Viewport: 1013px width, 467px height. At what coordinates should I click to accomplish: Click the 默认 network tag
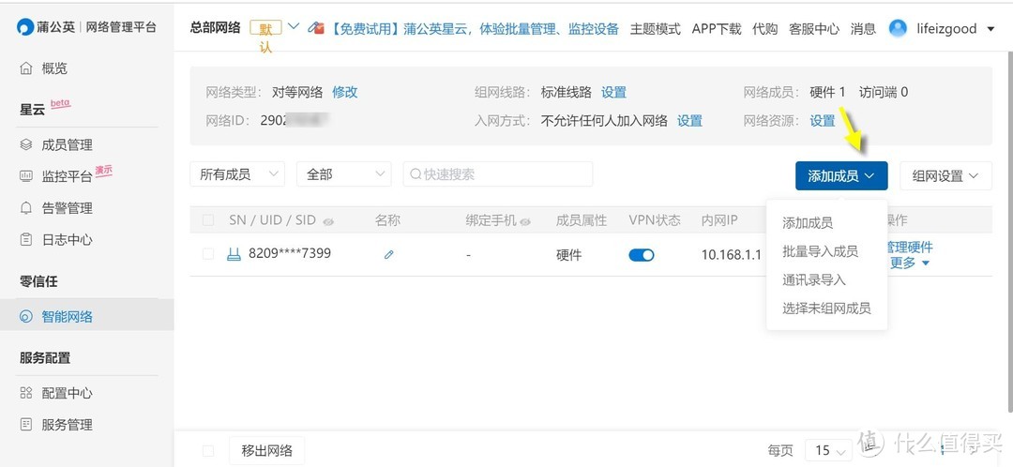pos(266,30)
